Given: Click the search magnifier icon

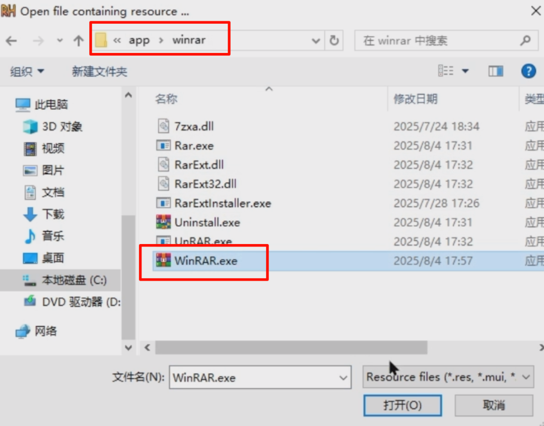Looking at the screenshot, I should point(525,41).
